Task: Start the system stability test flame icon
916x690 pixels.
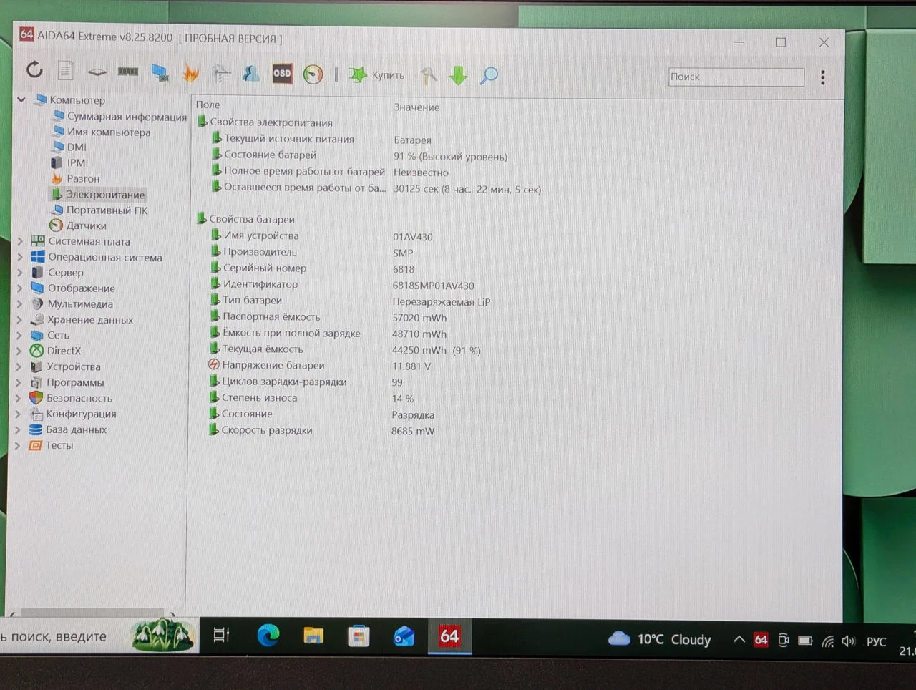Action: coord(190,72)
